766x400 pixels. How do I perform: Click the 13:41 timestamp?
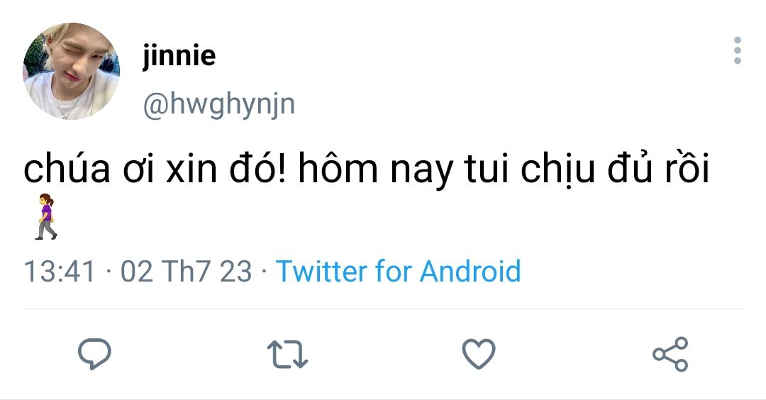click(59, 272)
